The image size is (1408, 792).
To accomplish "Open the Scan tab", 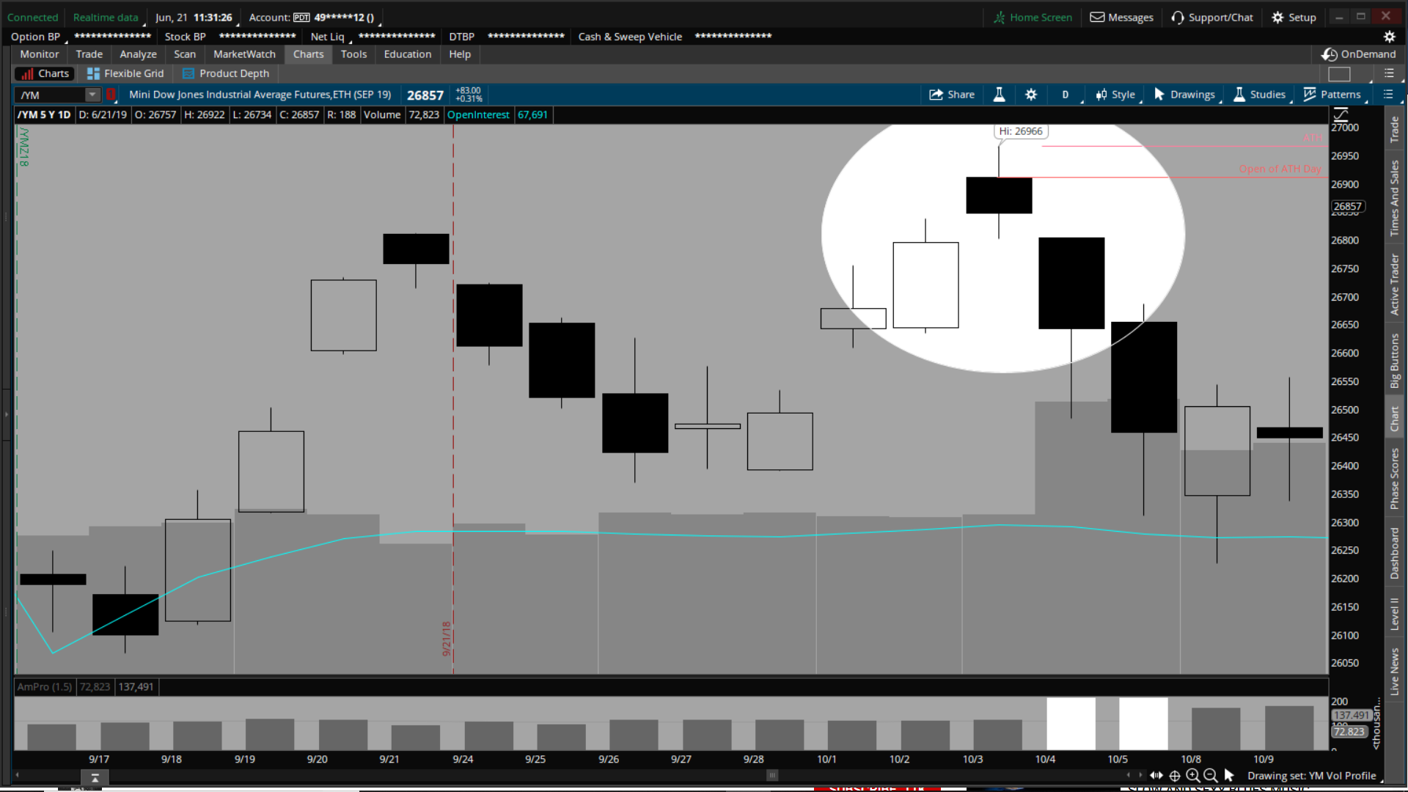I will (185, 54).
